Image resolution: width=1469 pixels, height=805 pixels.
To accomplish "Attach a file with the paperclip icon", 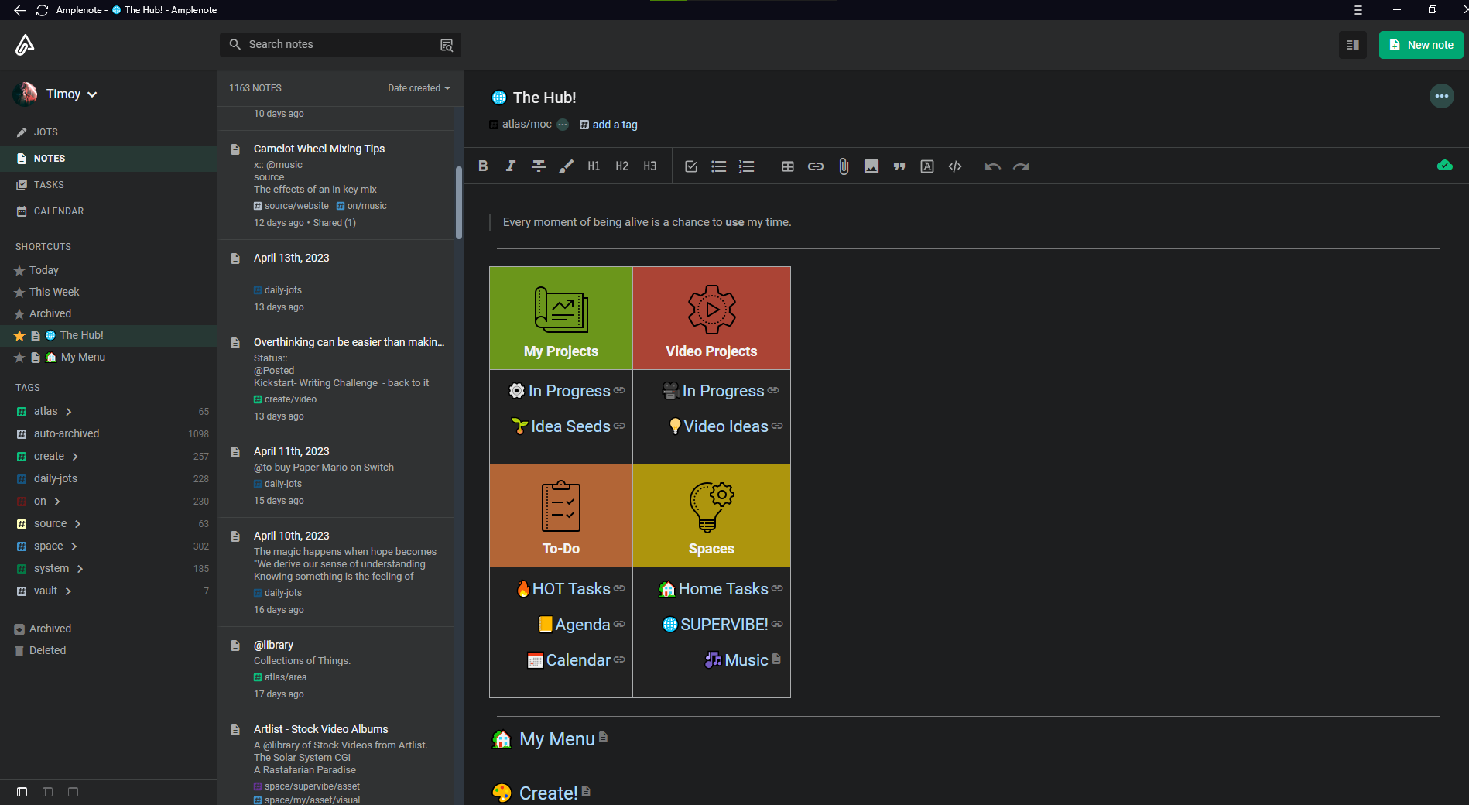I will click(843, 166).
